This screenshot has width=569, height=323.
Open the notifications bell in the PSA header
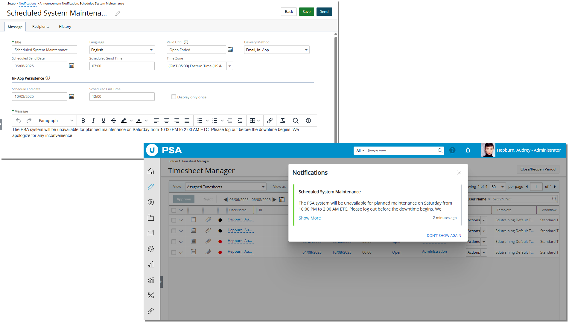pos(468,150)
